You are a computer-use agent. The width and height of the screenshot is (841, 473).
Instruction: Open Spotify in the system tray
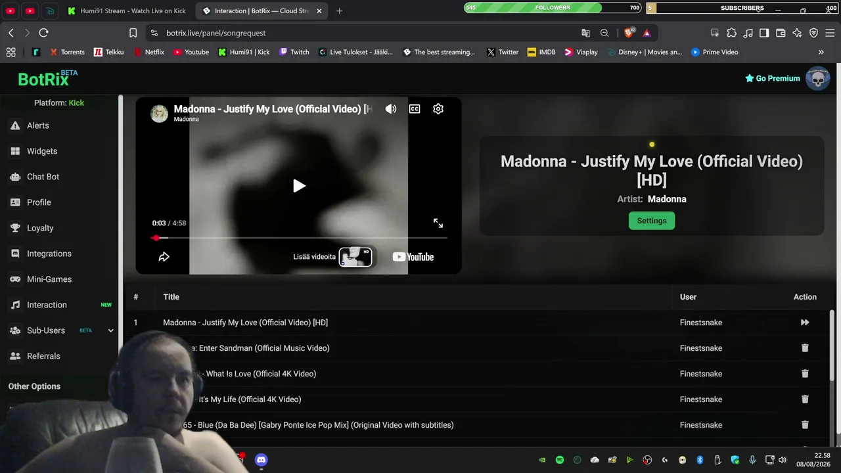[x=560, y=460]
